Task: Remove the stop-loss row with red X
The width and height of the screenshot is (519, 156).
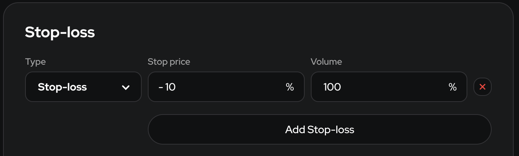Action: pyautogui.click(x=482, y=87)
